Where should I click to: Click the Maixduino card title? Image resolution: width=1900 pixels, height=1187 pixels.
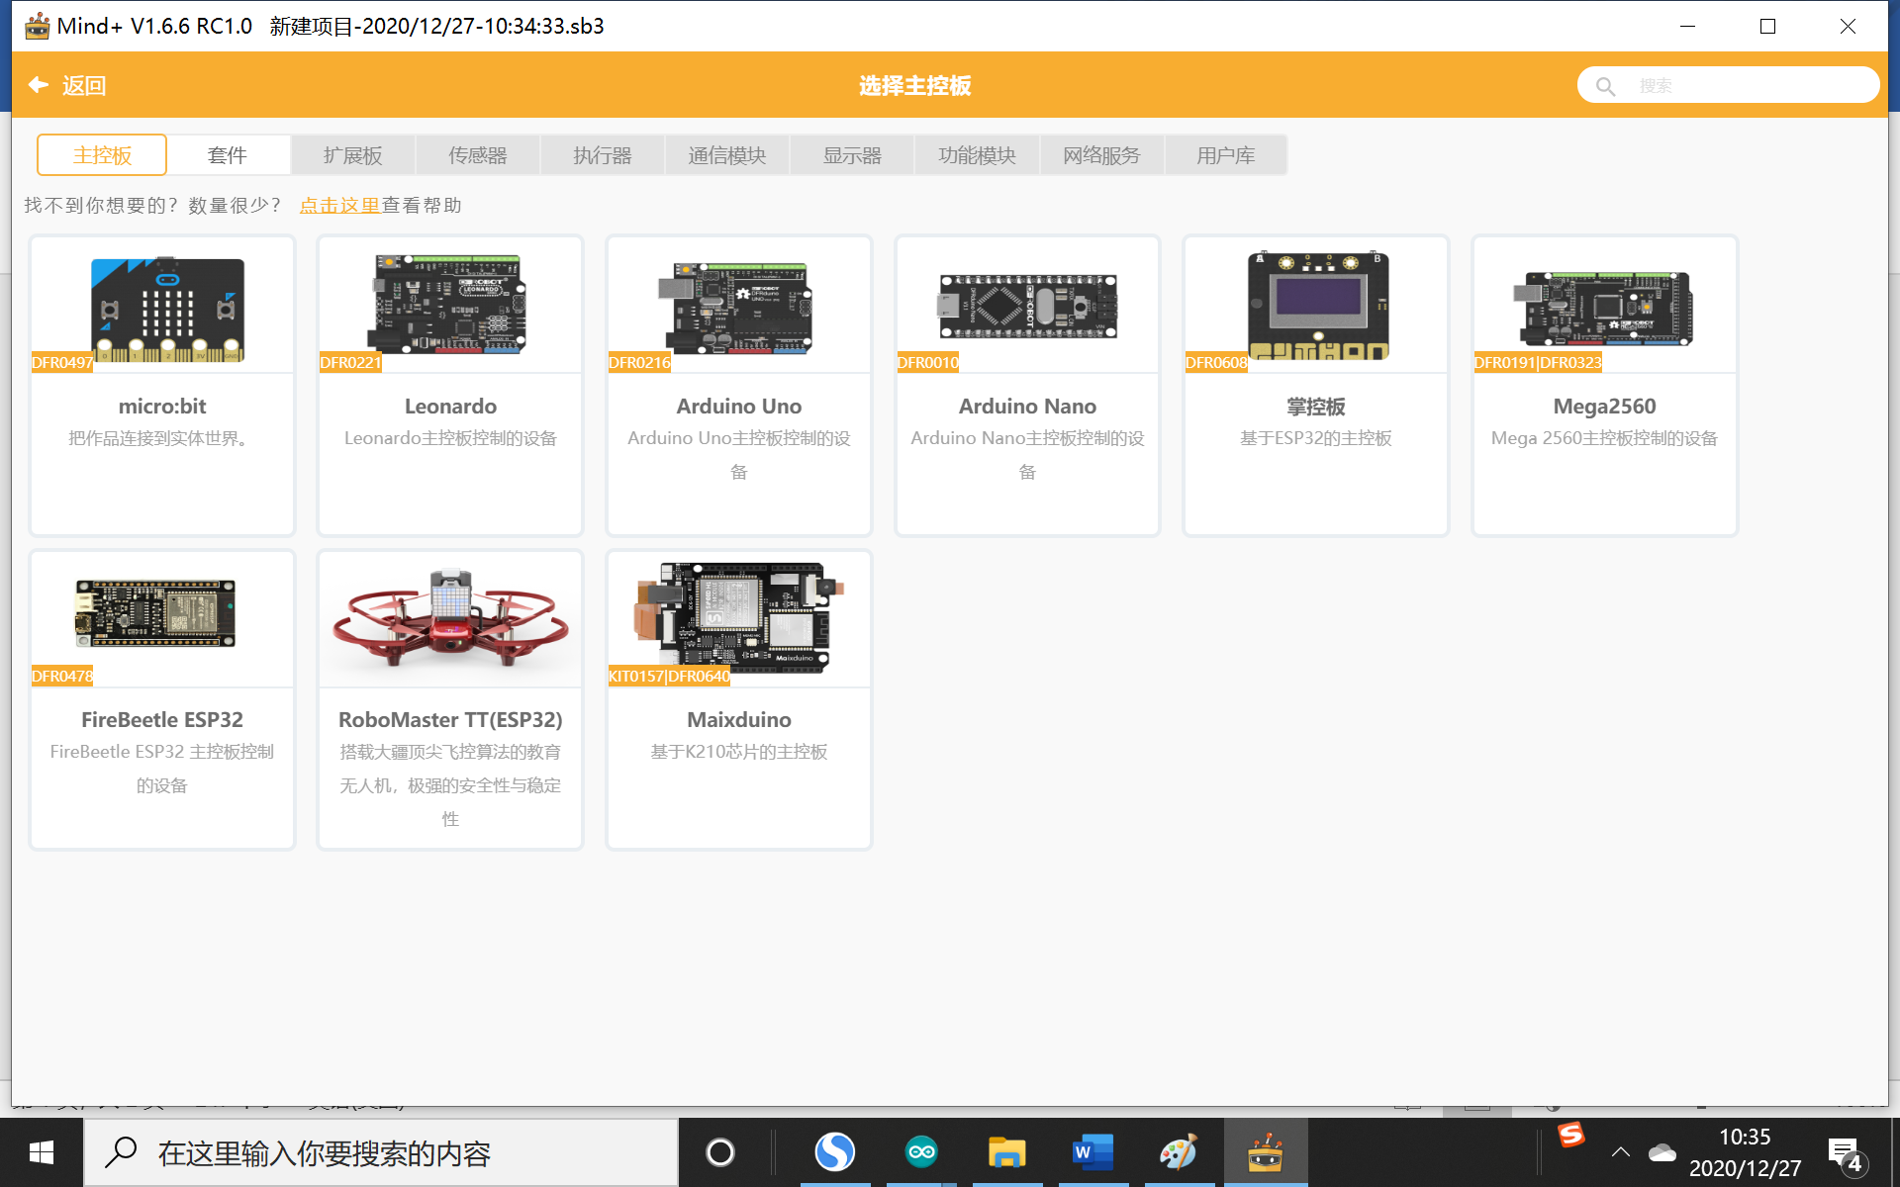[x=739, y=720]
